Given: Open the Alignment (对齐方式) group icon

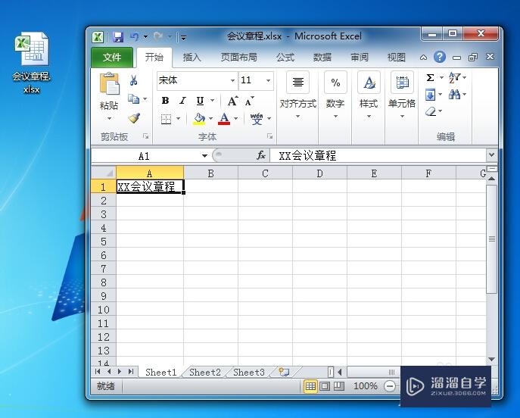Looking at the screenshot, I should 297,82.
